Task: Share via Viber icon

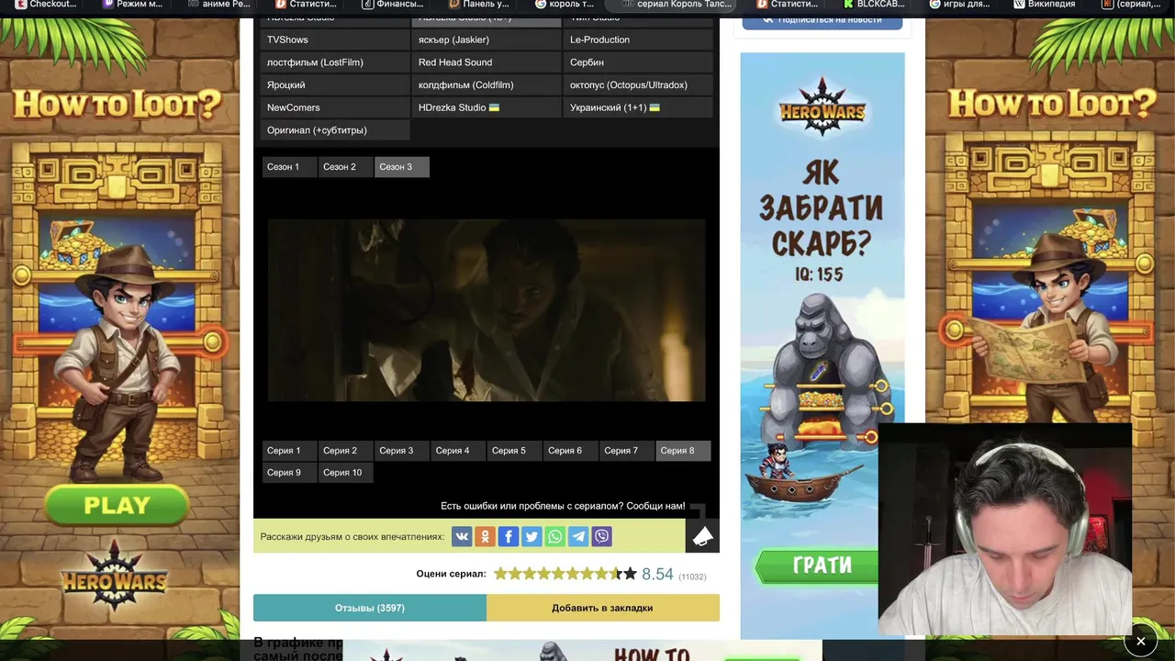Action: coord(602,536)
